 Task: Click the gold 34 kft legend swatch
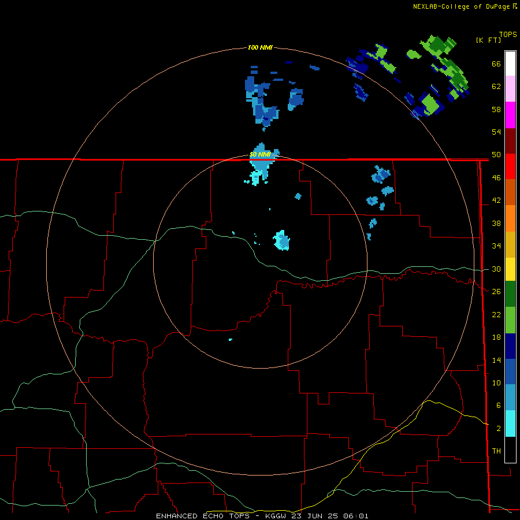click(x=510, y=244)
